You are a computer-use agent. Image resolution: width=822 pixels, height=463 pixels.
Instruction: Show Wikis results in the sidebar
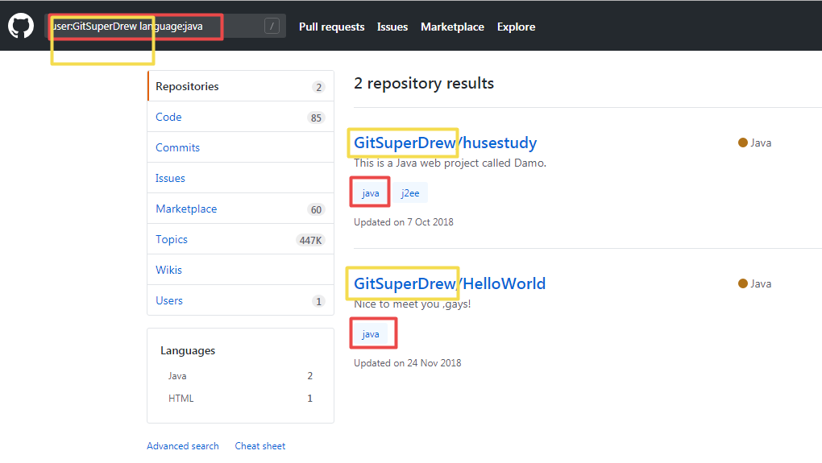[241, 270]
